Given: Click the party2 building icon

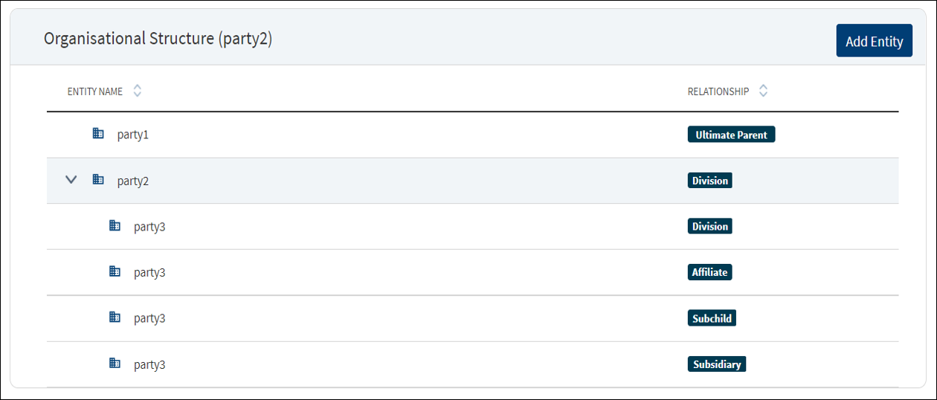Looking at the screenshot, I should [x=97, y=179].
